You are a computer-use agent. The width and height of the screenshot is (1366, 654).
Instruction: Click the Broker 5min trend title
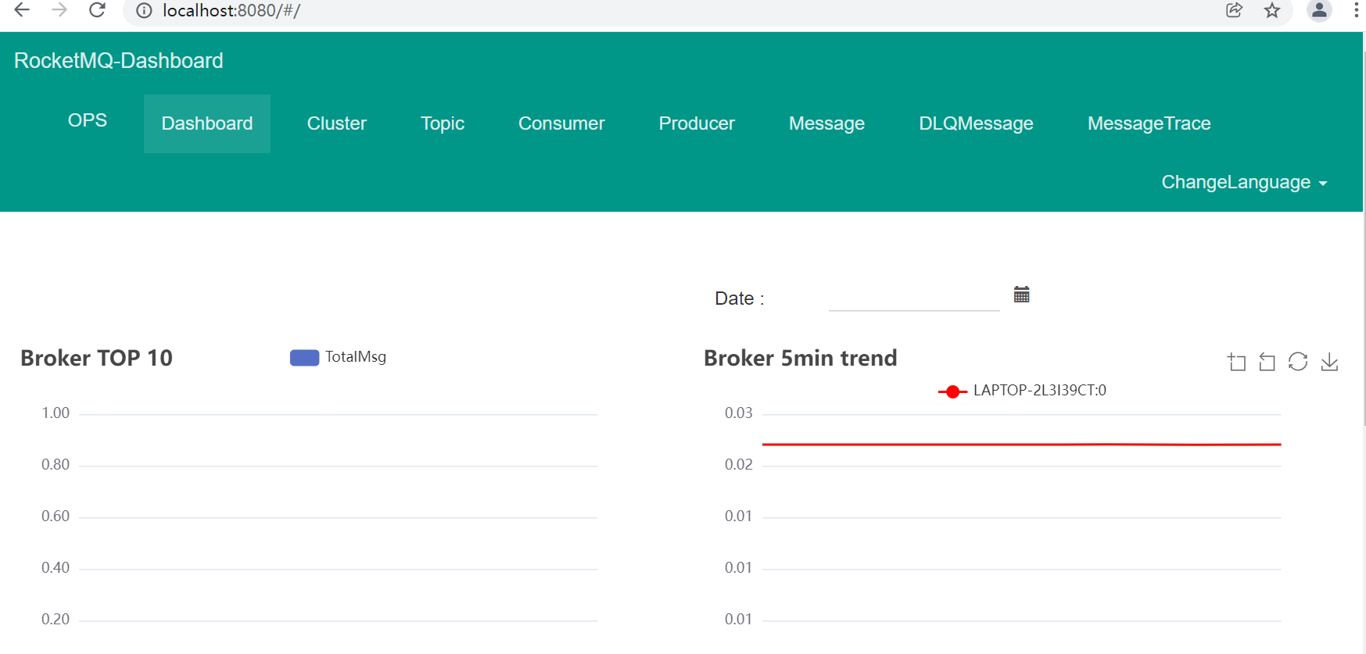(800, 358)
